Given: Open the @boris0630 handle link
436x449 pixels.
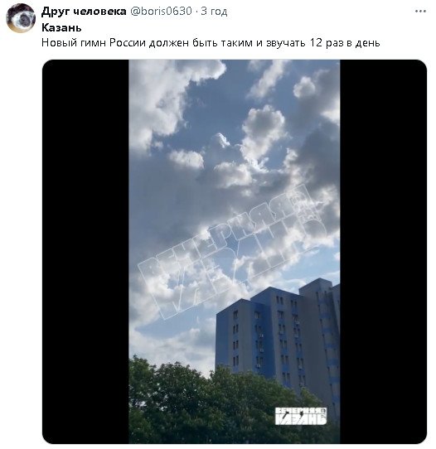Looking at the screenshot, I should [x=161, y=12].
